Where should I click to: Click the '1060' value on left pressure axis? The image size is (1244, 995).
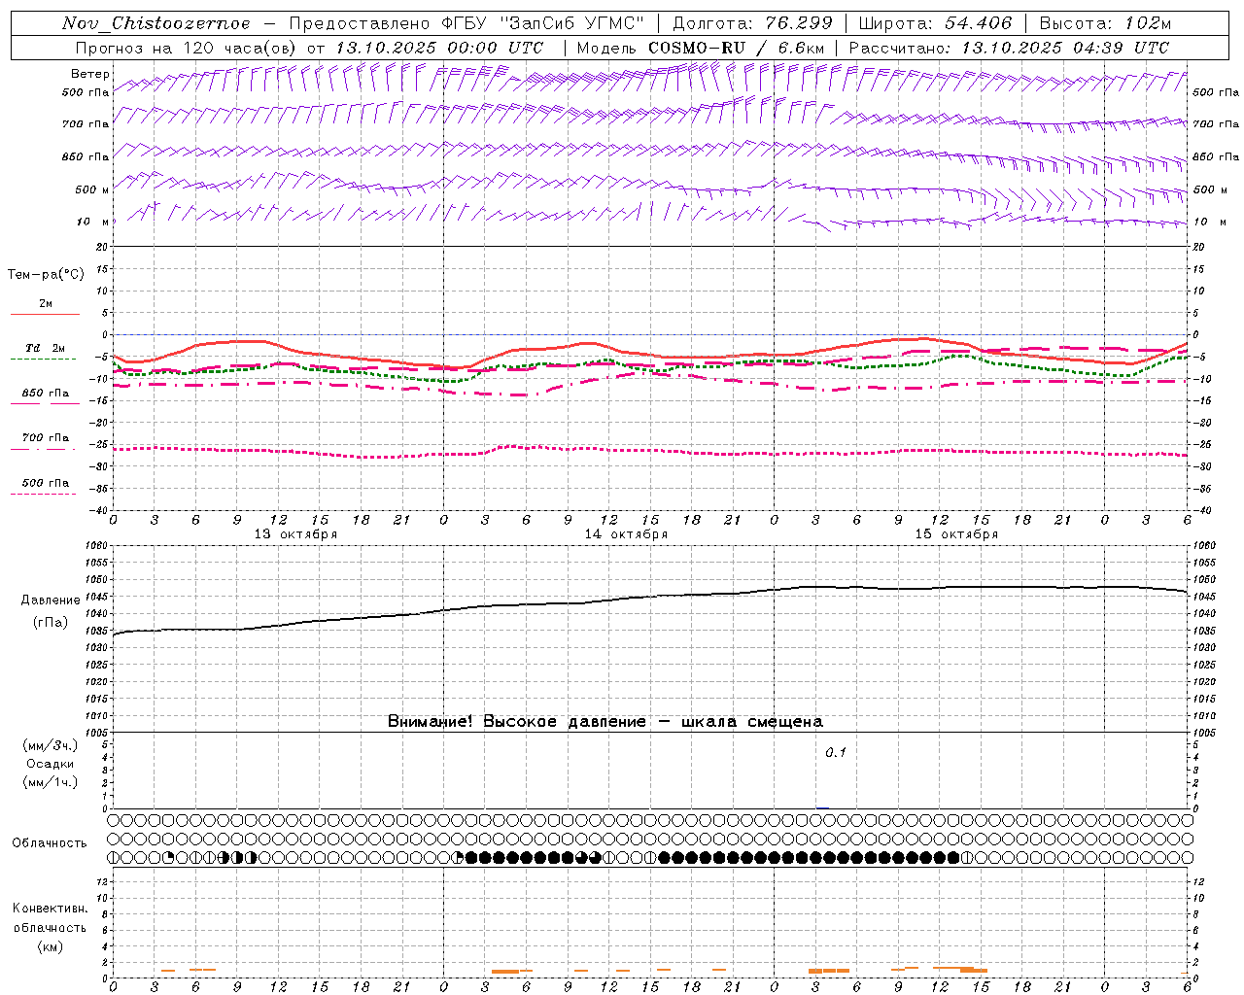(x=97, y=545)
